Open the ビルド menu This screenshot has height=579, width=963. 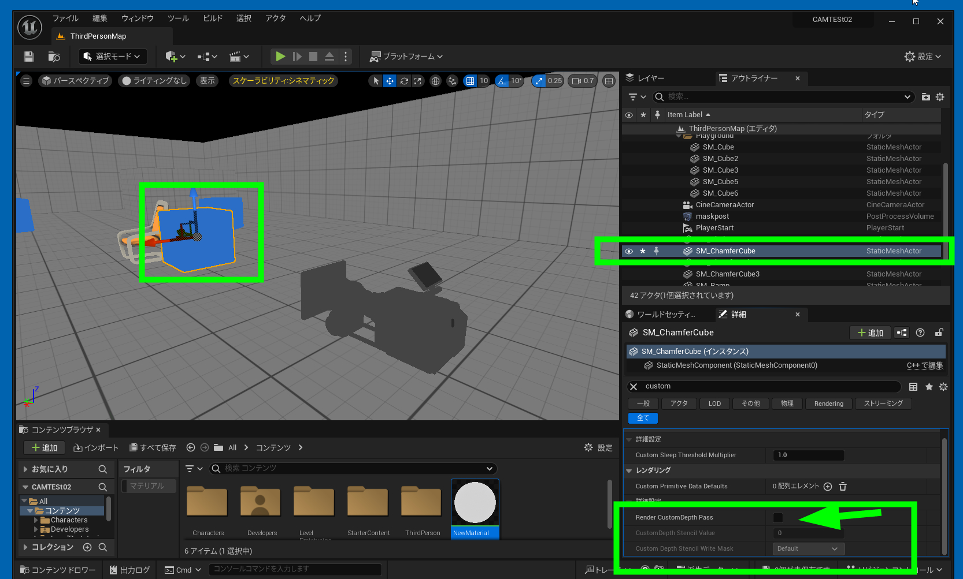[x=212, y=18]
